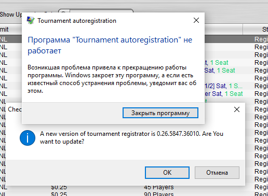Image resolution: width=268 pixels, height=196 pixels.
Task: Close the update check dialog
Action: click(x=237, y=109)
